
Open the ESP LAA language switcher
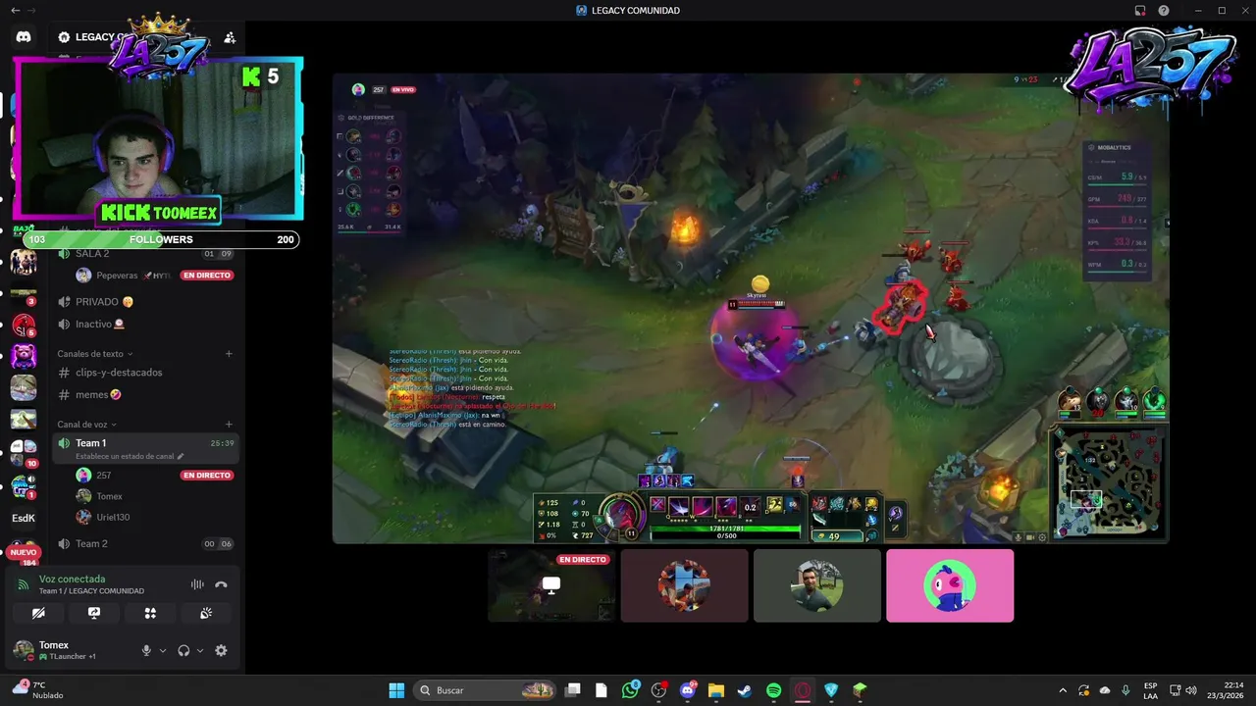point(1151,690)
